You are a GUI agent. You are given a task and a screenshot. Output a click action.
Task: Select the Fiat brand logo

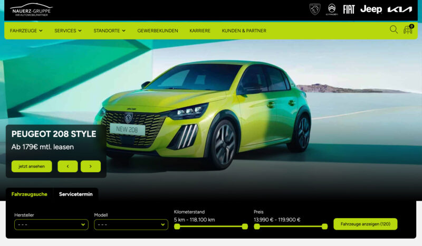point(349,10)
